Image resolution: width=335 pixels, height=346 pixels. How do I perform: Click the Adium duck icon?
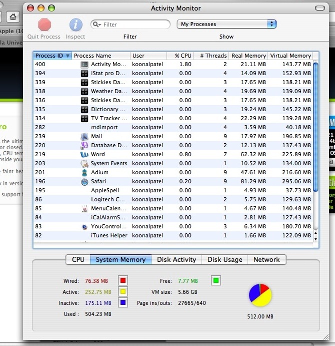pyautogui.click(x=84, y=173)
